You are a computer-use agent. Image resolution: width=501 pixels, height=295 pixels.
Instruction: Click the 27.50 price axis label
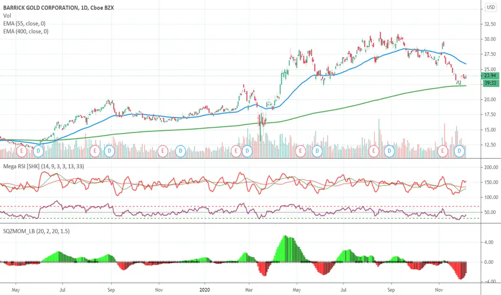490,54
